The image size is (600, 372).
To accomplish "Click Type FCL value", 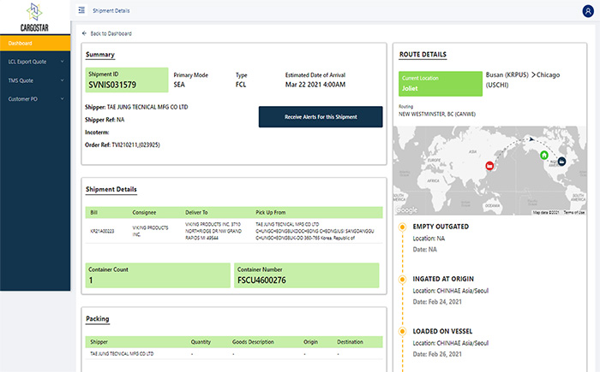I will [241, 85].
